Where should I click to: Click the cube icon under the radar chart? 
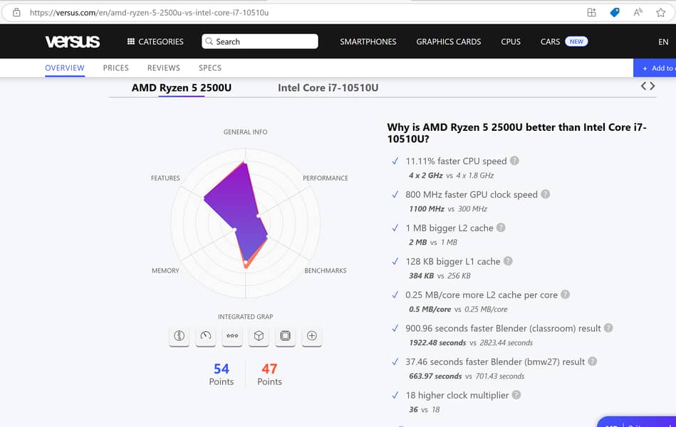point(259,336)
